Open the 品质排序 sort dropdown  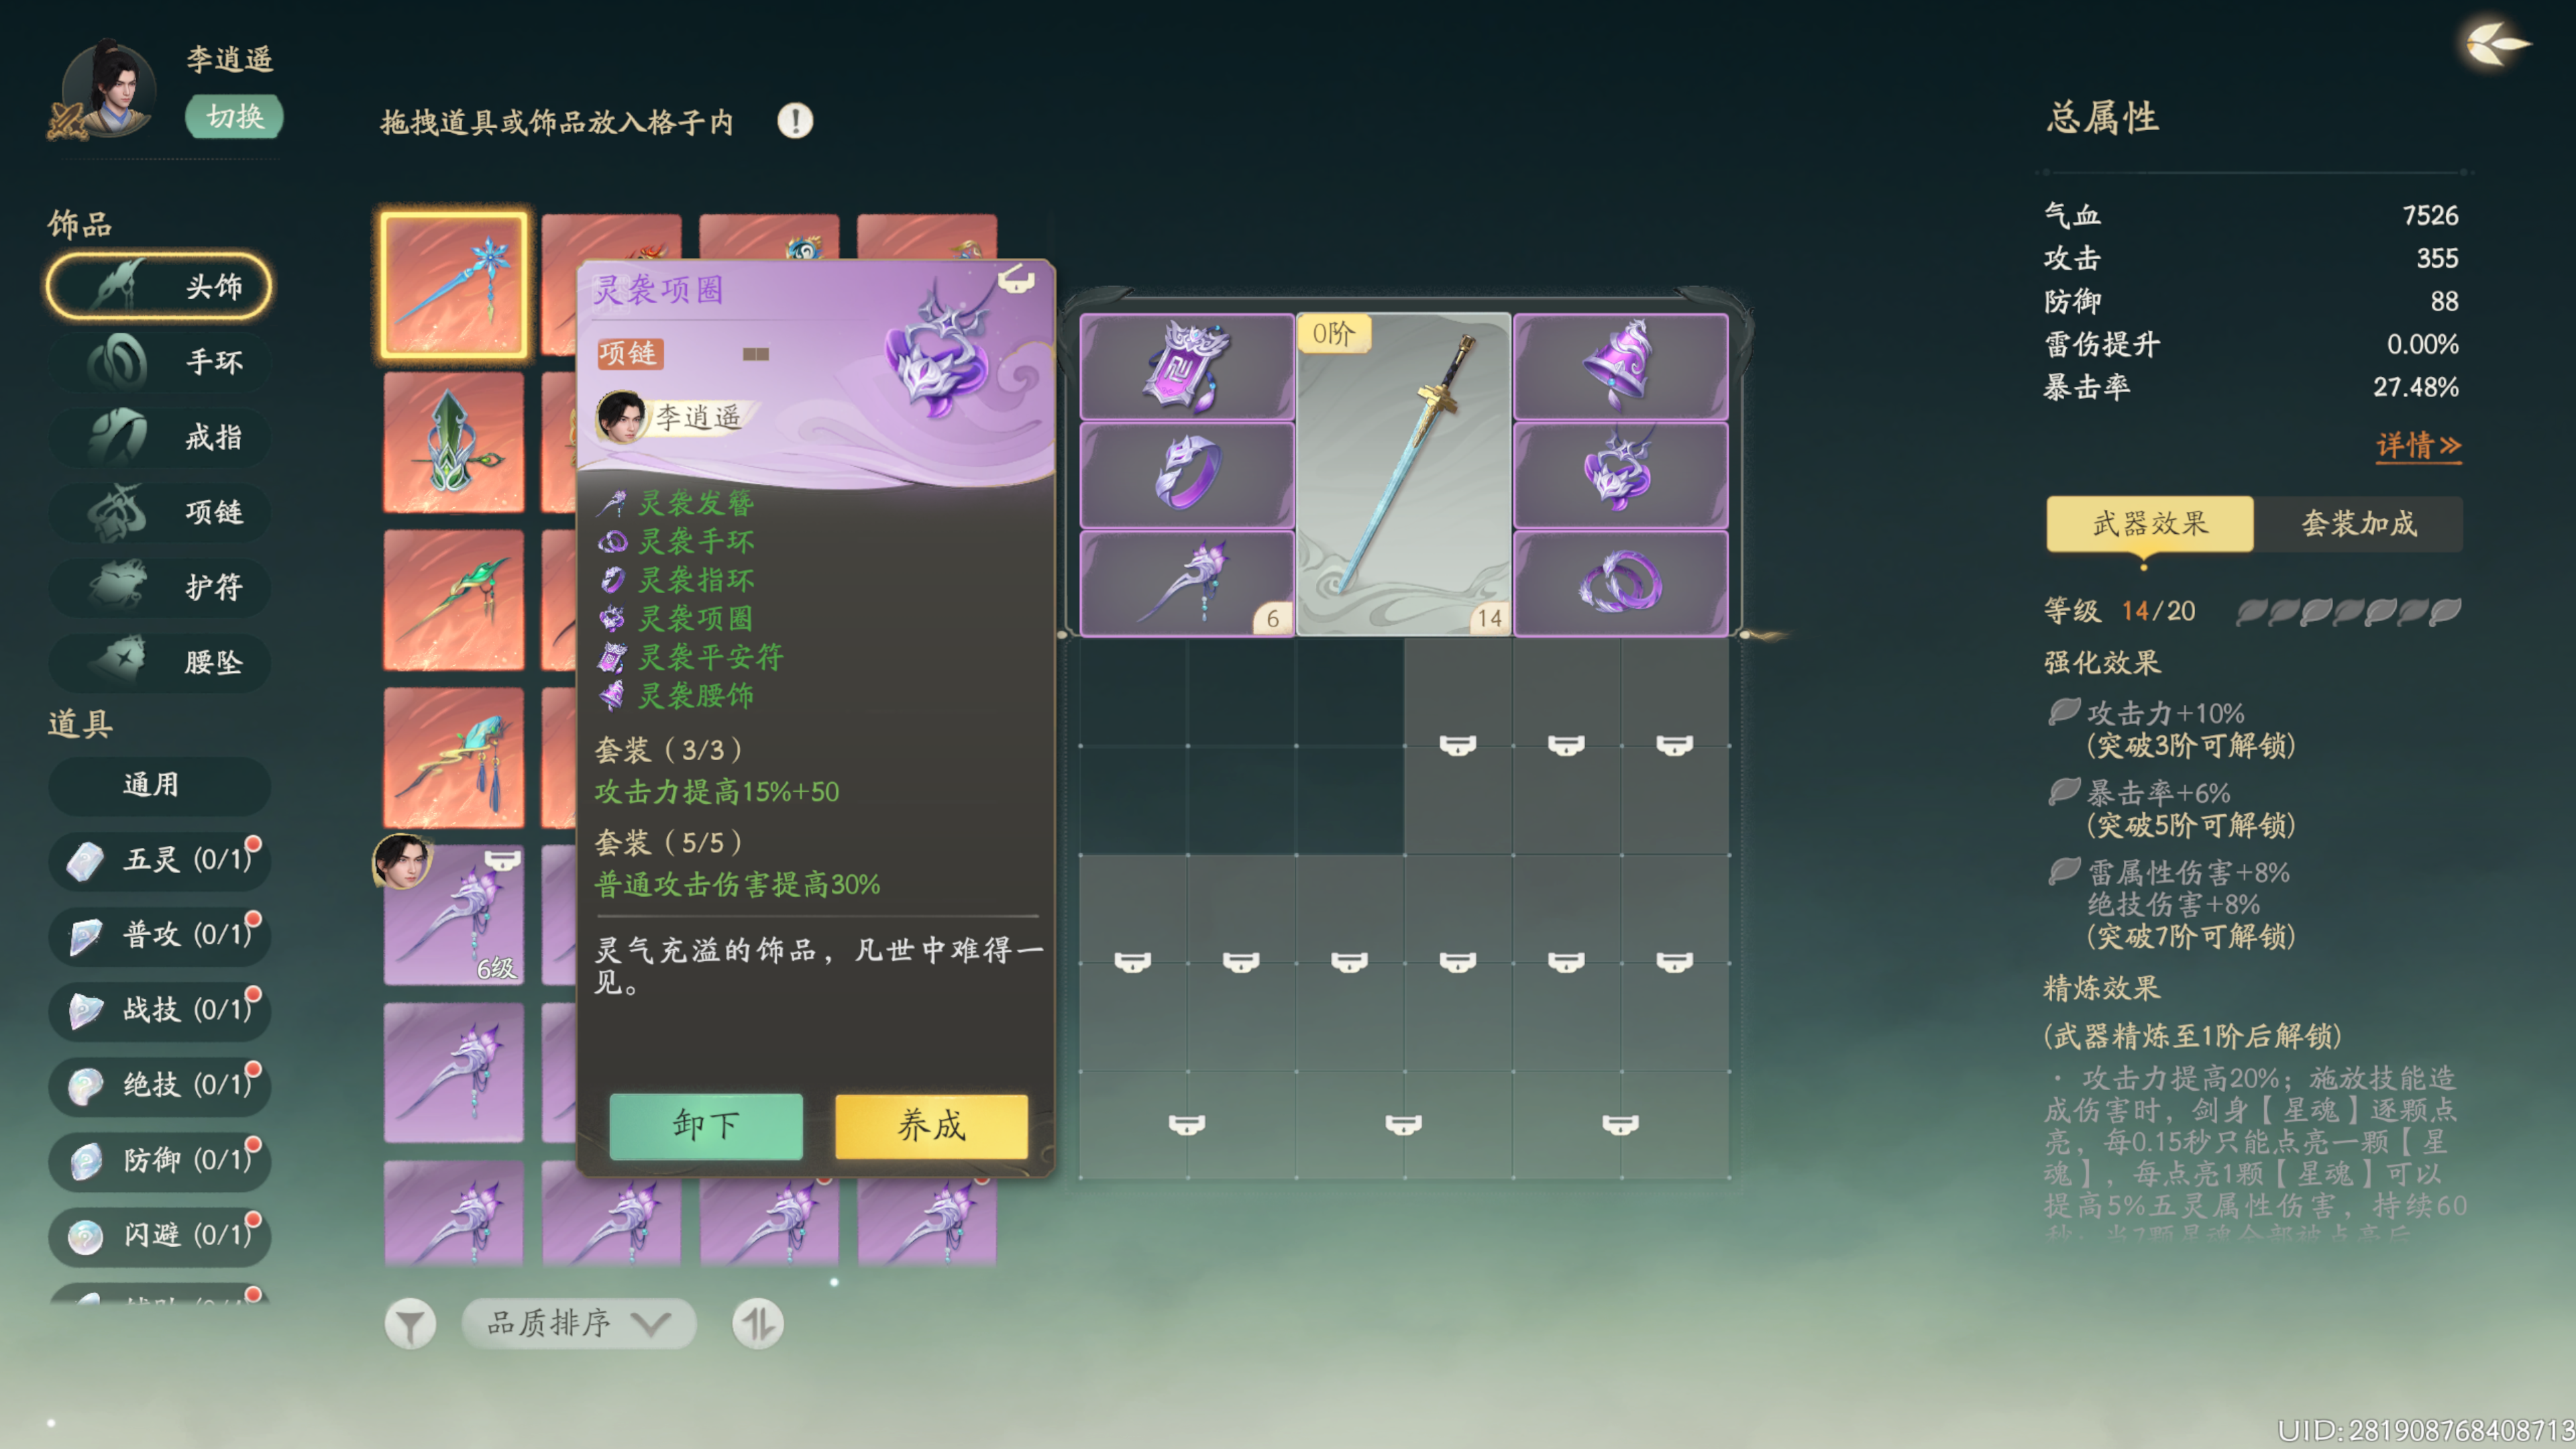578,1324
